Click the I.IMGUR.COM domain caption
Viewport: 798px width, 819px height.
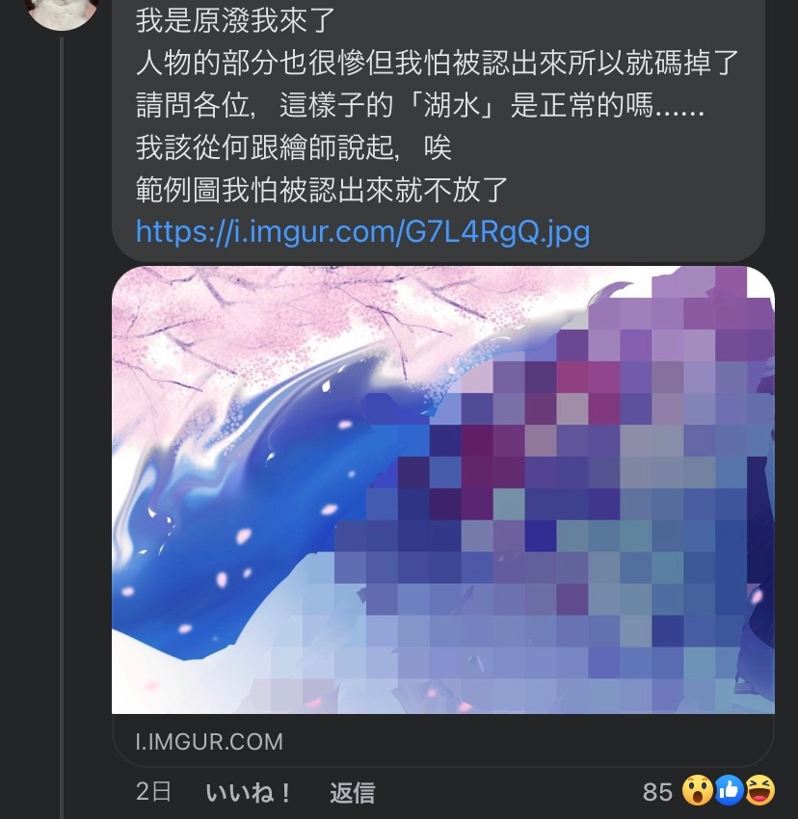[x=209, y=742]
